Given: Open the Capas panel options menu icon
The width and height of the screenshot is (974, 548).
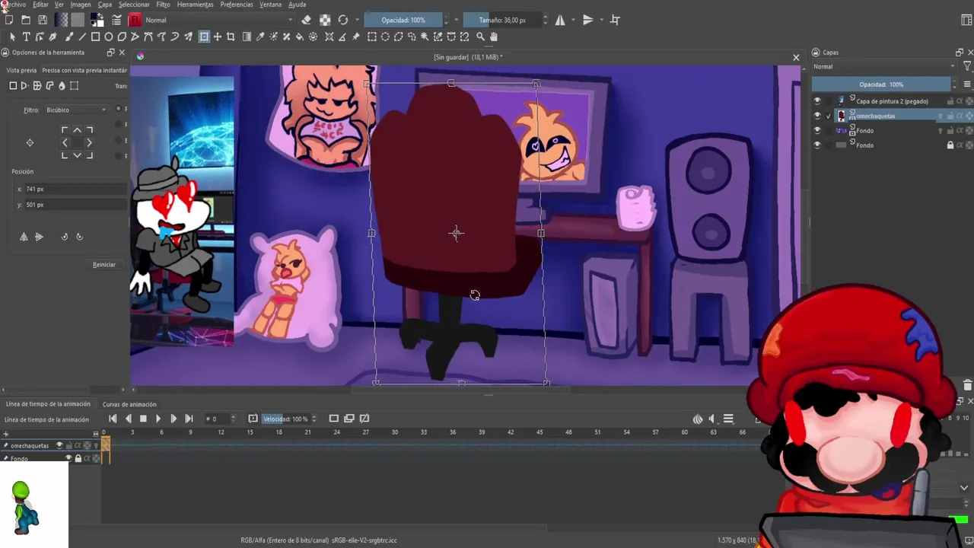Looking at the screenshot, I should 967,84.
